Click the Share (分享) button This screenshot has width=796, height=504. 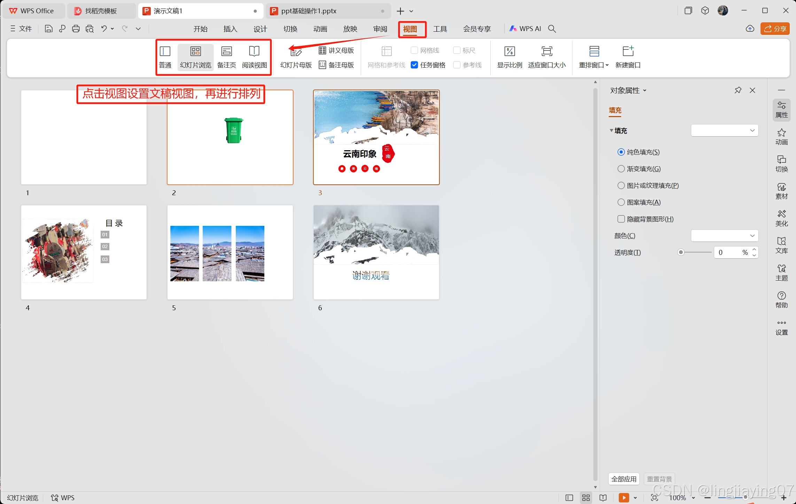pos(775,29)
